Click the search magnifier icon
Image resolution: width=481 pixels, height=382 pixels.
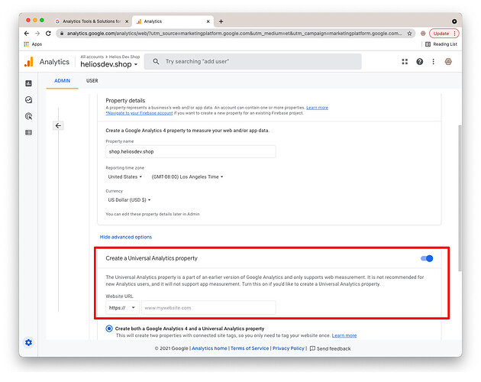156,61
